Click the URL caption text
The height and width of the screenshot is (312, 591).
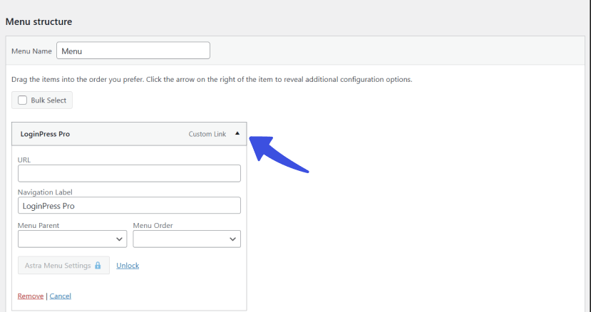[x=24, y=160]
